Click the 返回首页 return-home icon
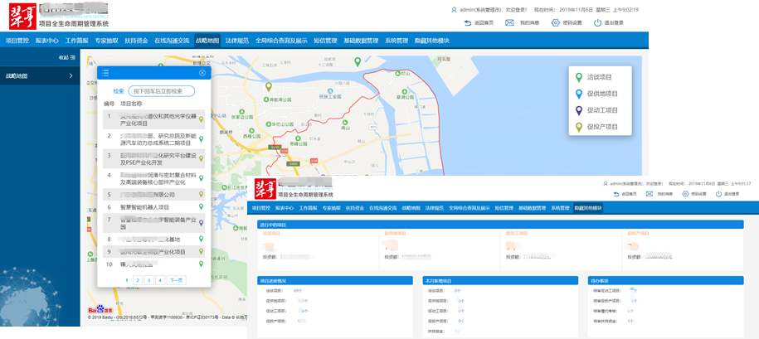The image size is (759, 339). pyautogui.click(x=468, y=23)
